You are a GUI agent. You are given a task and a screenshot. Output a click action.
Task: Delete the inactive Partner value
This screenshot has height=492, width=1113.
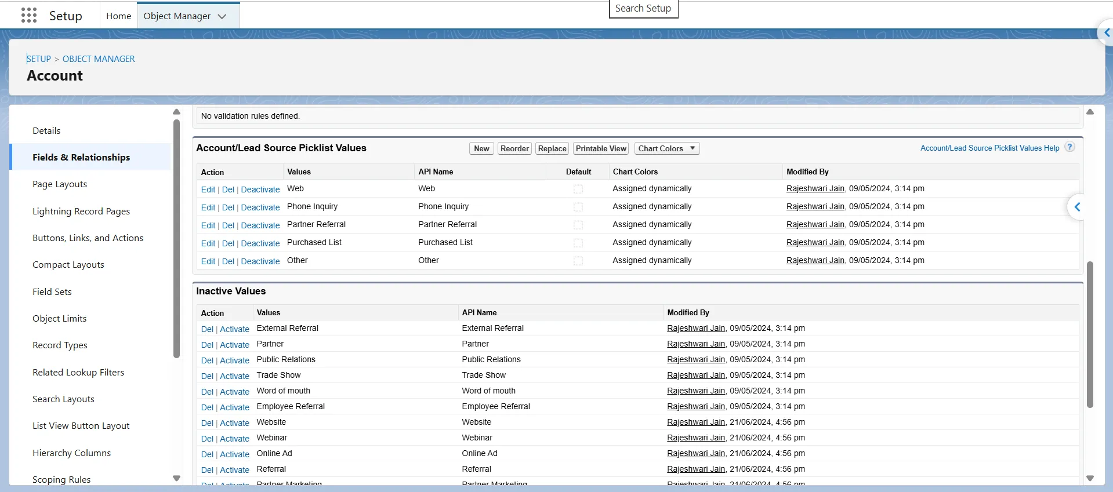(207, 345)
